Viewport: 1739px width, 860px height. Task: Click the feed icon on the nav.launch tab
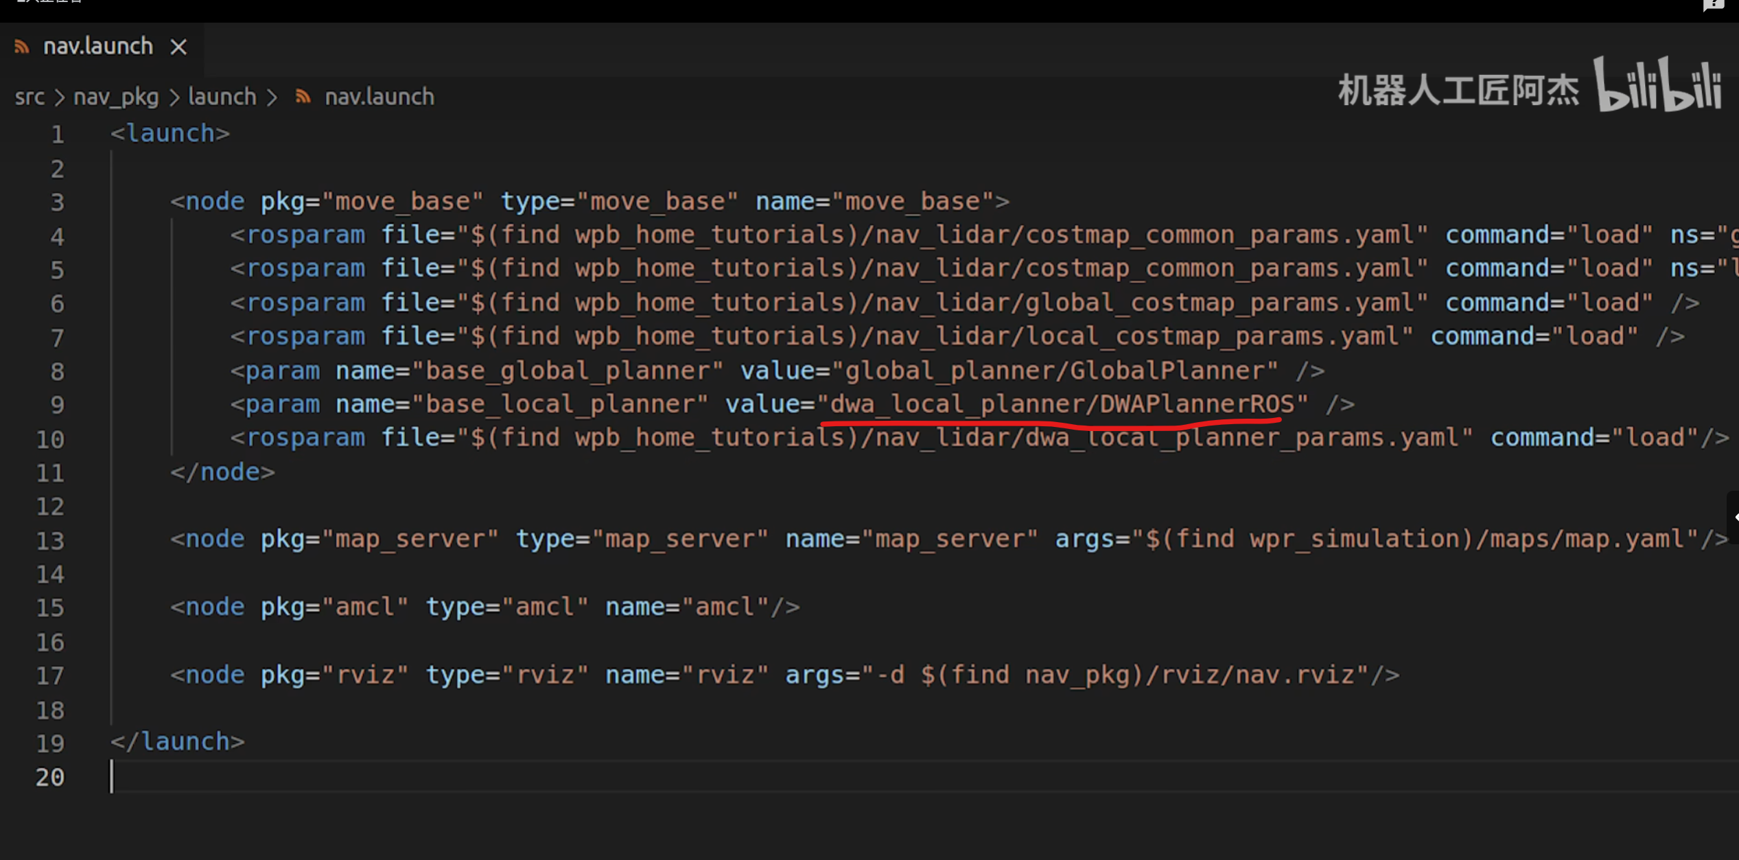(x=22, y=47)
